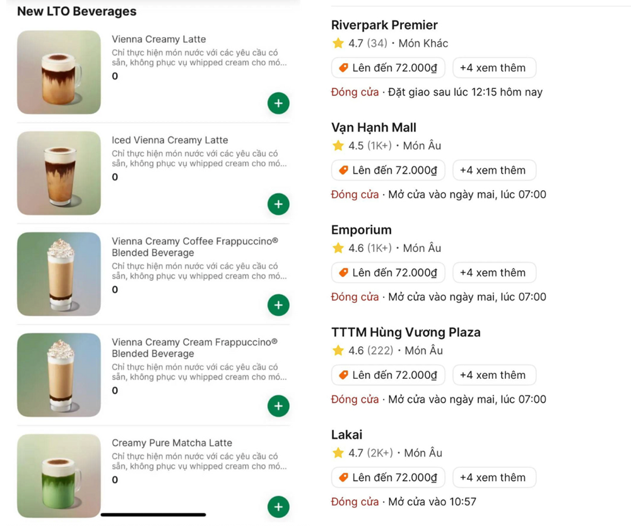Show more offers for Riverpark Premier
Screen dimensions: 631x526
[494, 68]
